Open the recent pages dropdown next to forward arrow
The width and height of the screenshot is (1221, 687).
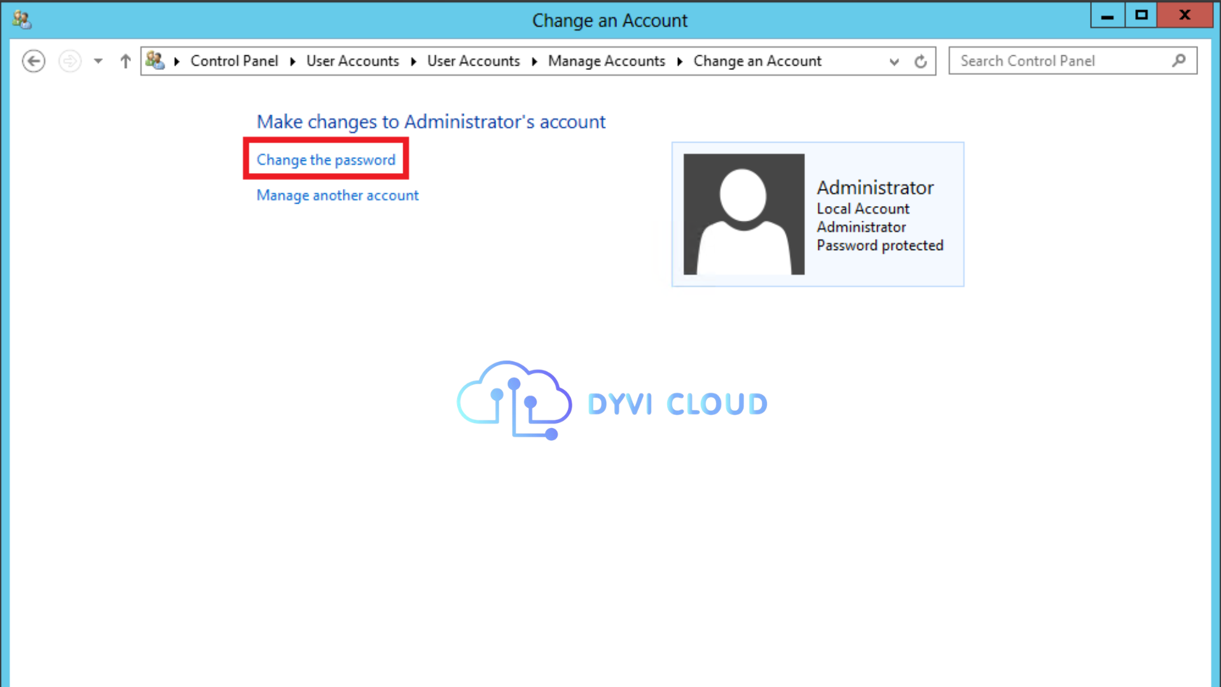98,60
